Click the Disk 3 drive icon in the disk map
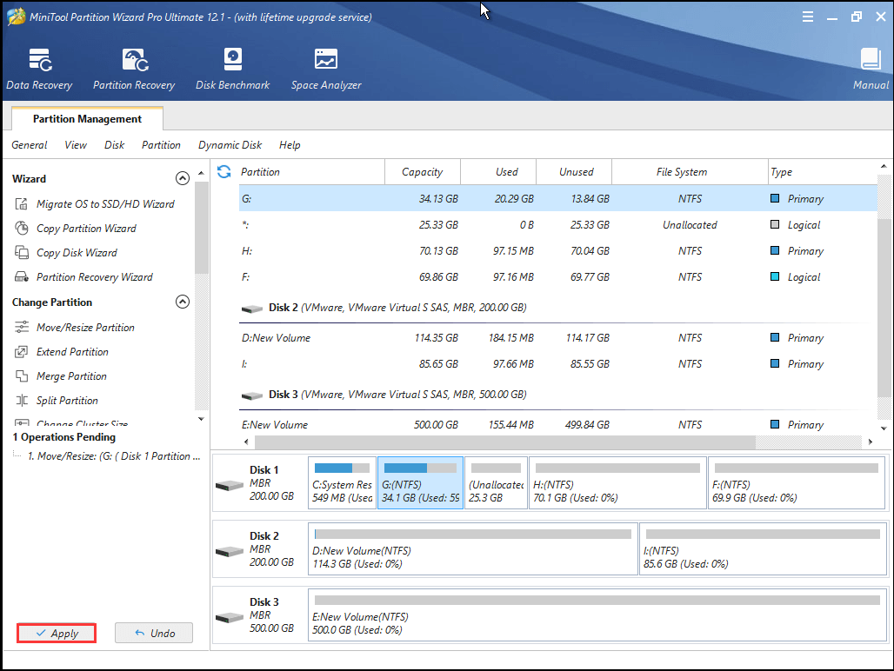This screenshot has height=671, width=894. [x=230, y=617]
